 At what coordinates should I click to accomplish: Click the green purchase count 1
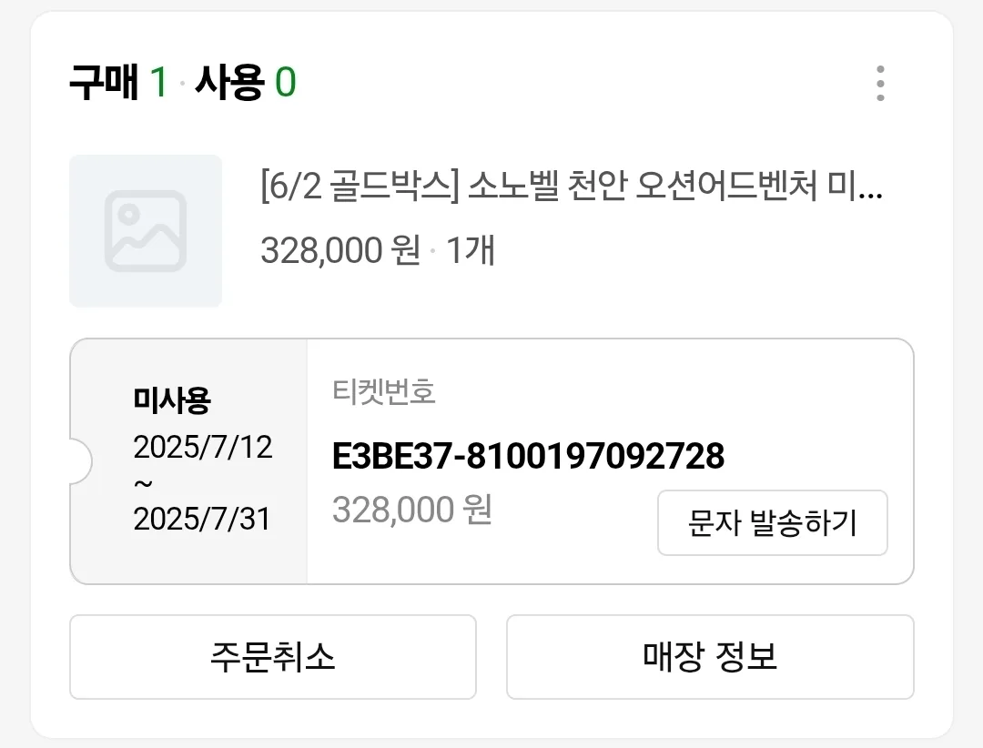158,82
